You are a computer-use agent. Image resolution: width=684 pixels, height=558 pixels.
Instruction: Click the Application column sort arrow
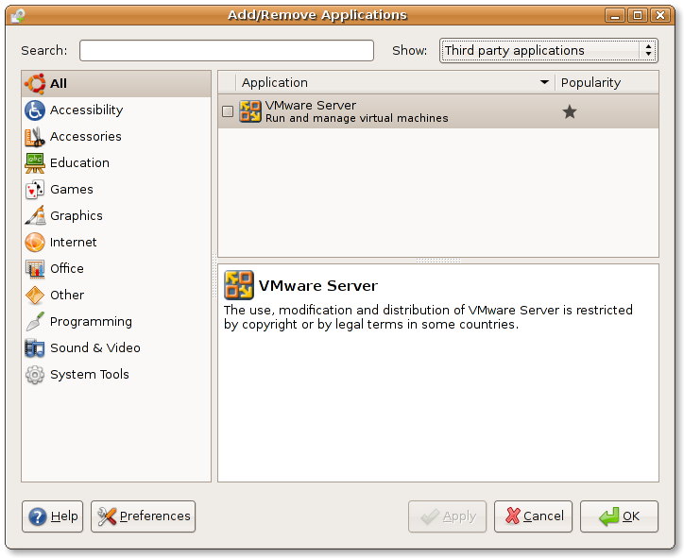pyautogui.click(x=544, y=82)
